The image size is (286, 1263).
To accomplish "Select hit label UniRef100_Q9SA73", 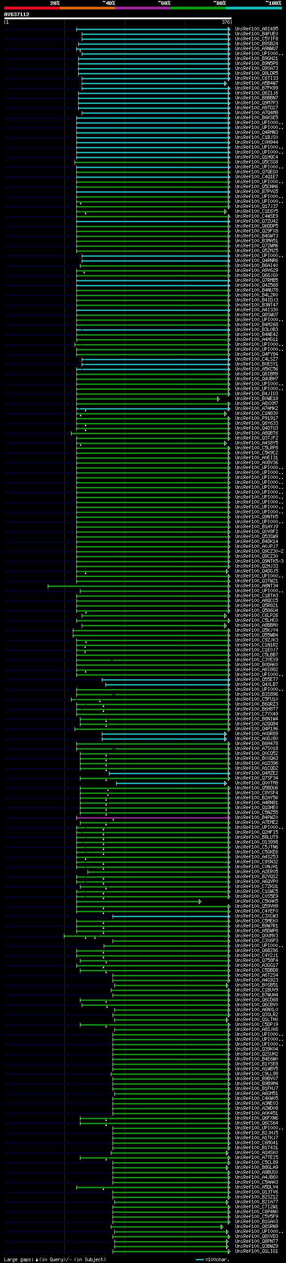I will click(x=257, y=68).
